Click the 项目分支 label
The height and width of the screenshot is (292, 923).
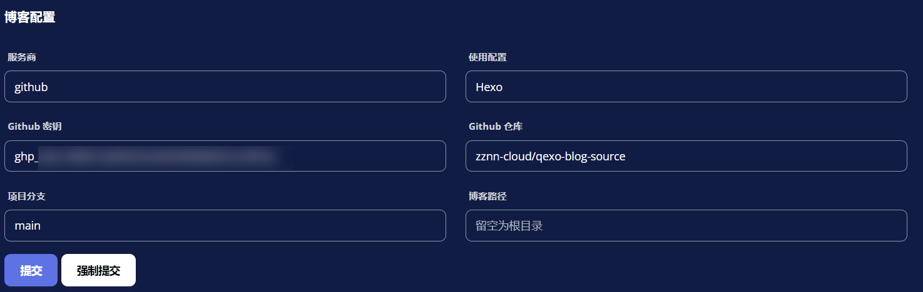pos(26,197)
